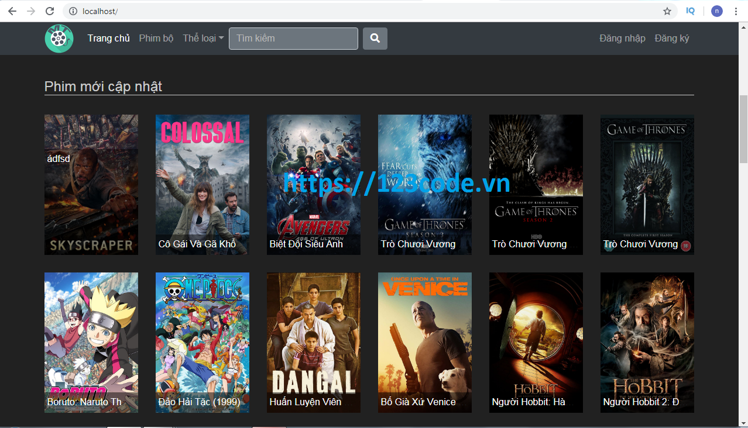Screen dimensions: 748x428
Task: Click the page vertical scrollbar thumb
Action: tap(743, 129)
